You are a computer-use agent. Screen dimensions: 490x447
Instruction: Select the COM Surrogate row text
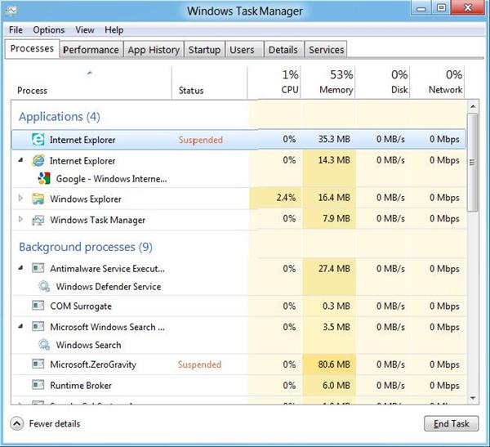[81, 306]
